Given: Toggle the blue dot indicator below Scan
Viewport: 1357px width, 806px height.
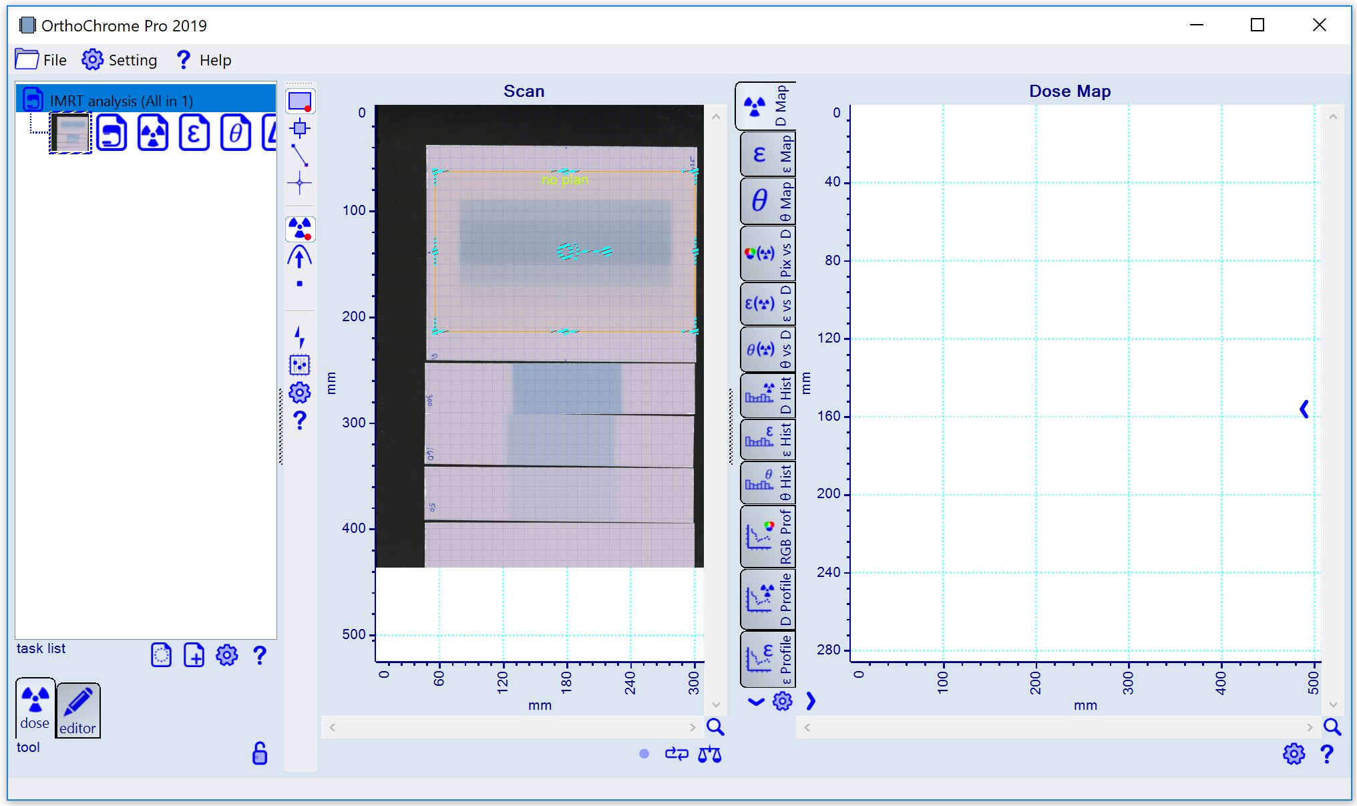Looking at the screenshot, I should click(x=644, y=754).
